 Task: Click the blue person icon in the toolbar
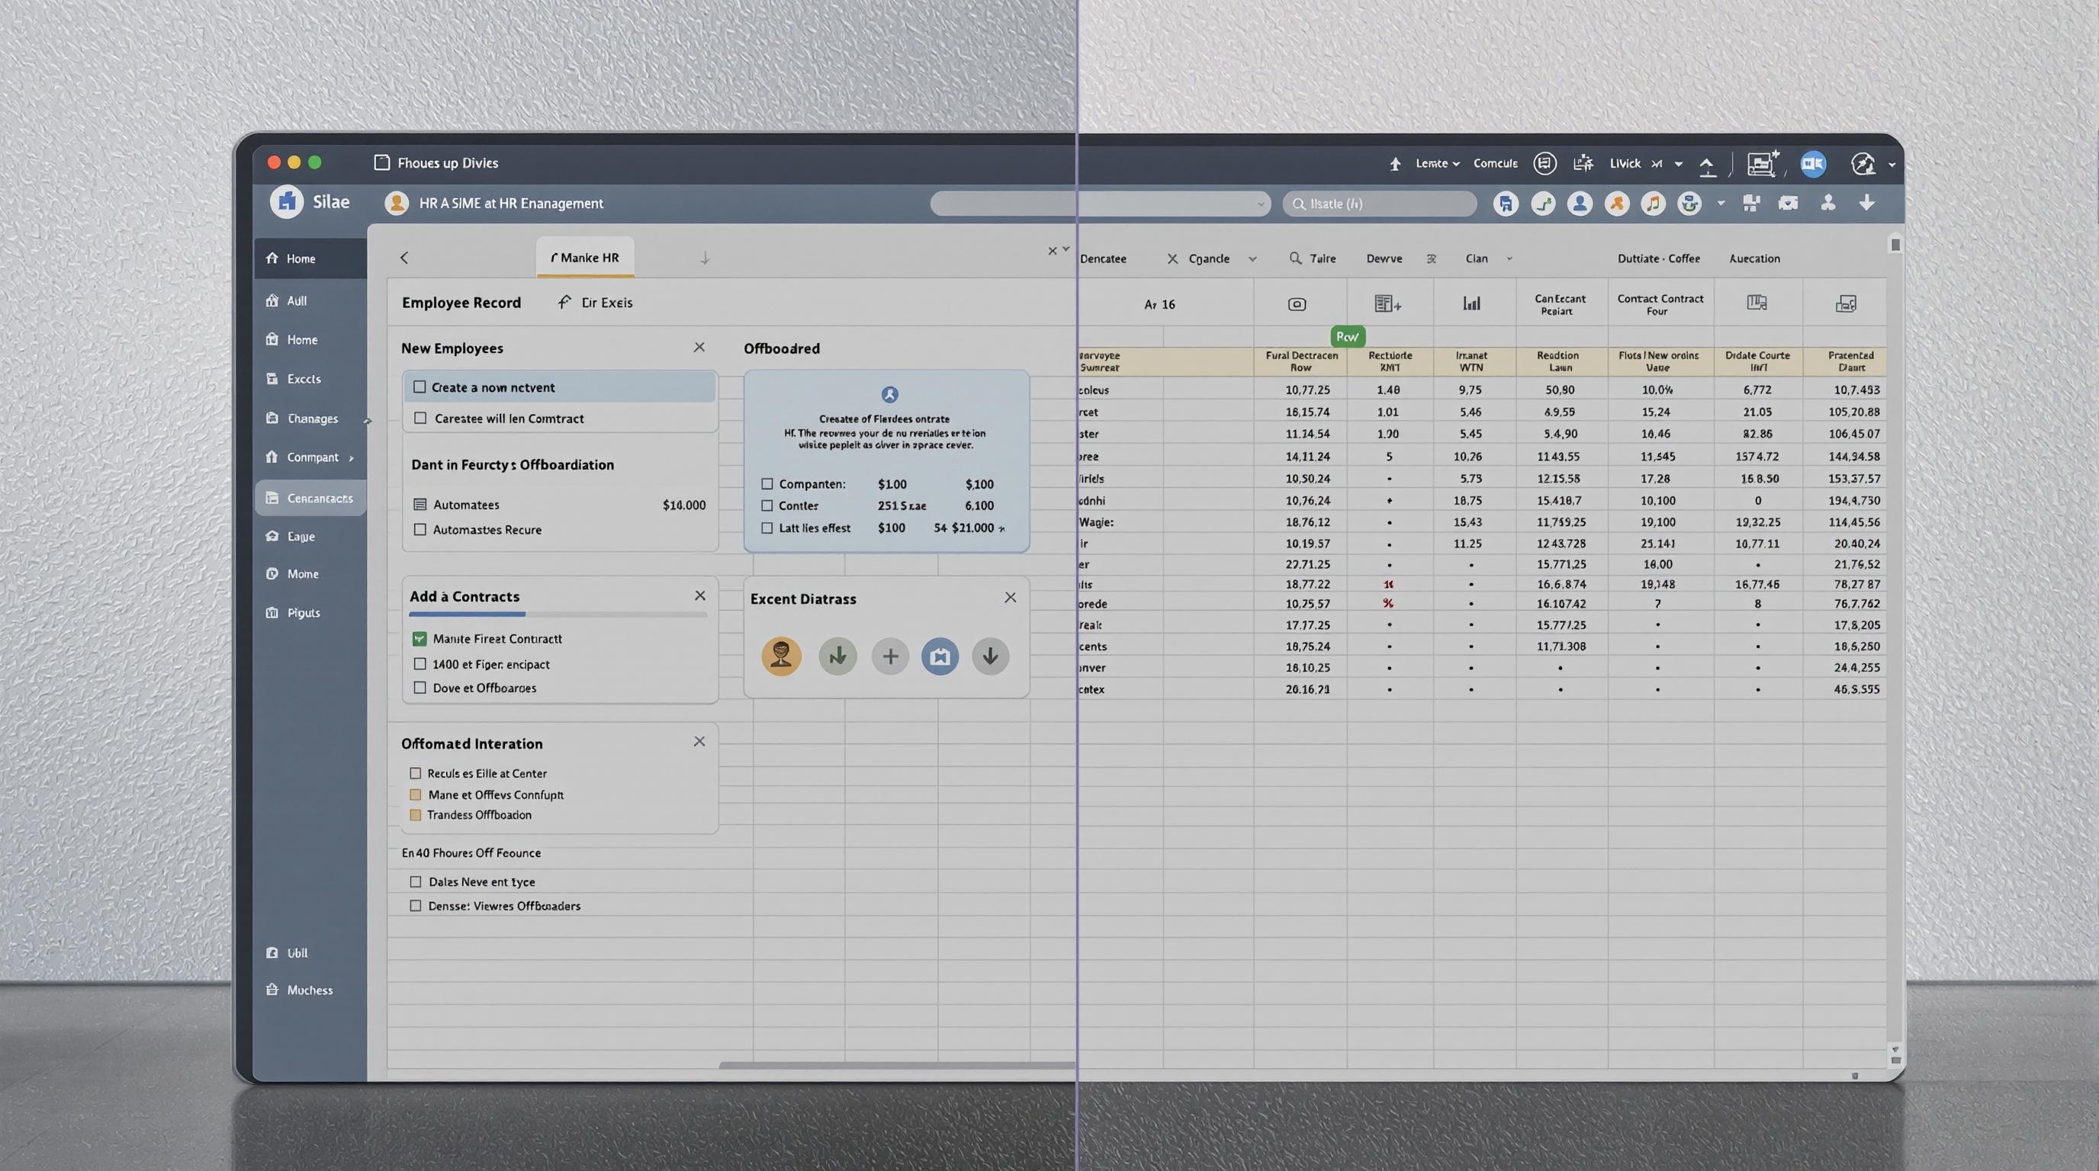point(1580,204)
